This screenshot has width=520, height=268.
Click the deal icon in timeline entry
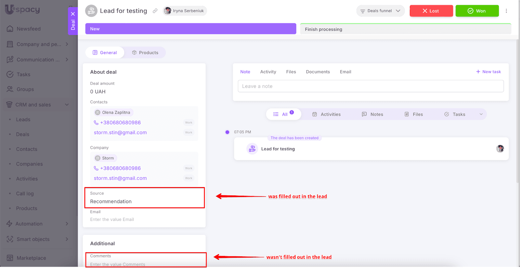coord(252,149)
